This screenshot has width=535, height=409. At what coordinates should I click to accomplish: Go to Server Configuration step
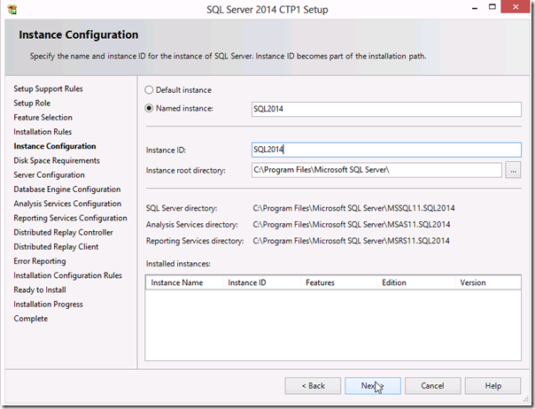49,175
